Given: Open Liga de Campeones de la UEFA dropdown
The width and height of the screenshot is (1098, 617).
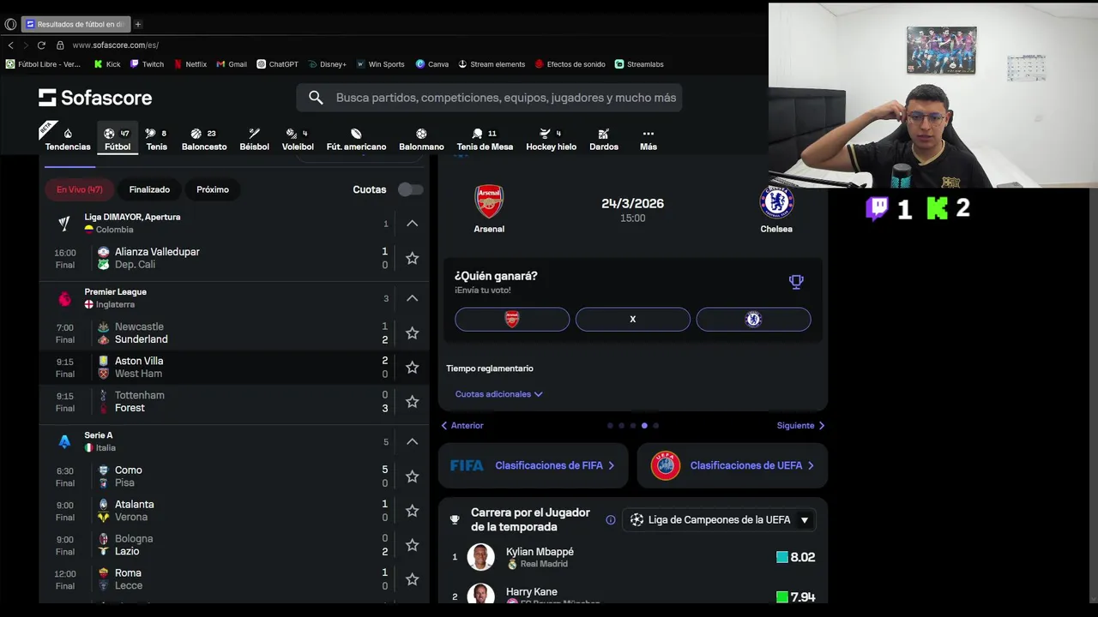Looking at the screenshot, I should pos(719,519).
